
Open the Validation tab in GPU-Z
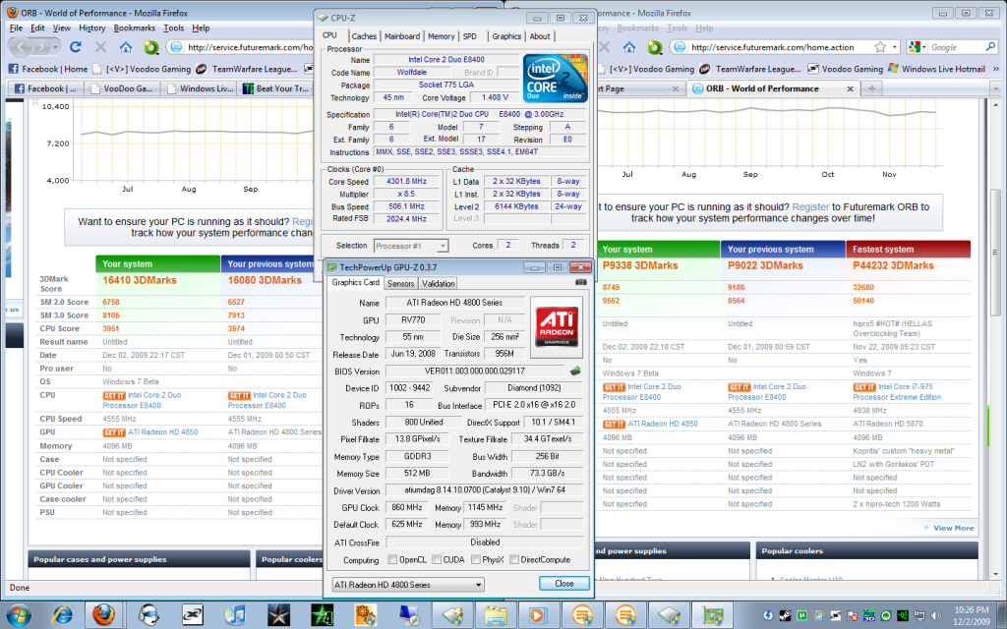click(x=439, y=284)
